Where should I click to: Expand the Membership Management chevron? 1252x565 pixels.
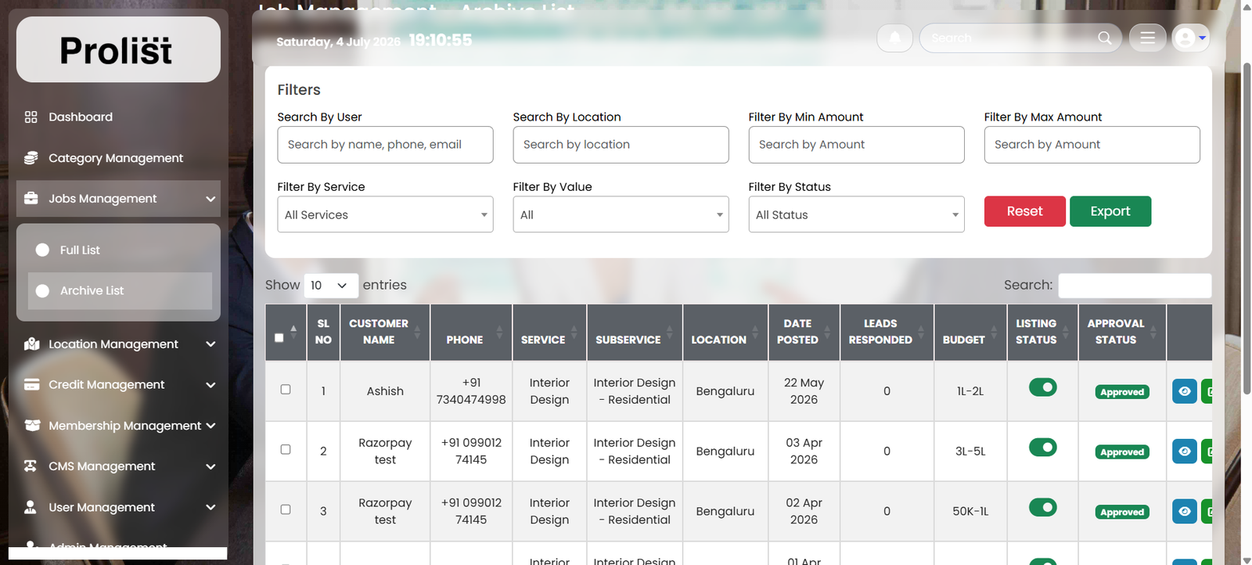210,426
